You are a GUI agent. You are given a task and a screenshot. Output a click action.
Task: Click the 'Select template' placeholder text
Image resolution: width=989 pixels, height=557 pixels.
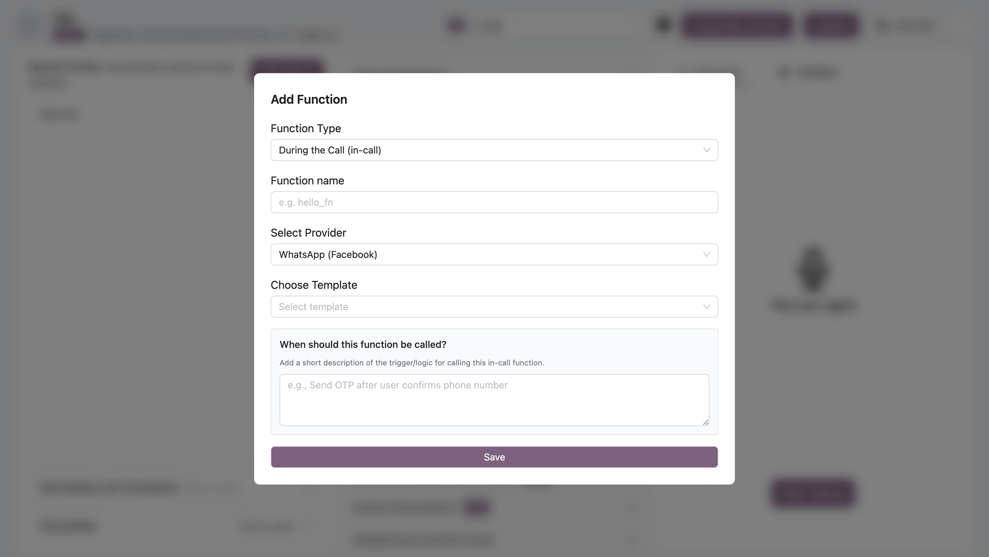pyautogui.click(x=313, y=307)
